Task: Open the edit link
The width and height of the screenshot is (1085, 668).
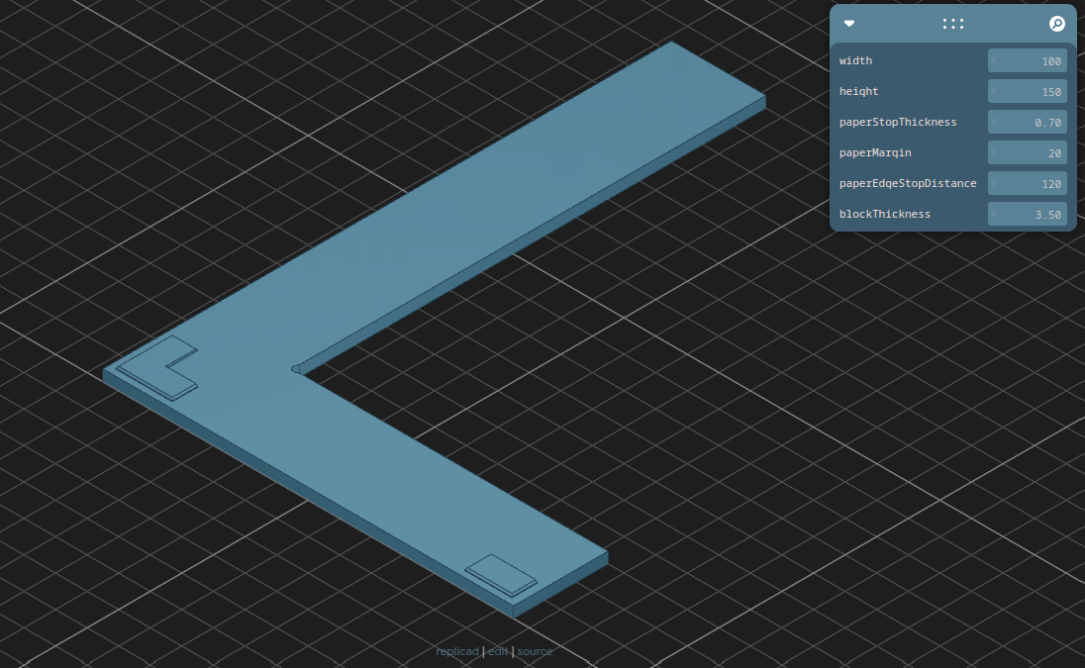Action: (498, 651)
